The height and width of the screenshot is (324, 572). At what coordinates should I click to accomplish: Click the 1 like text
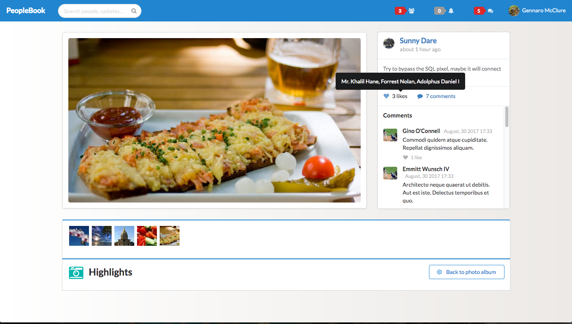pyautogui.click(x=416, y=158)
